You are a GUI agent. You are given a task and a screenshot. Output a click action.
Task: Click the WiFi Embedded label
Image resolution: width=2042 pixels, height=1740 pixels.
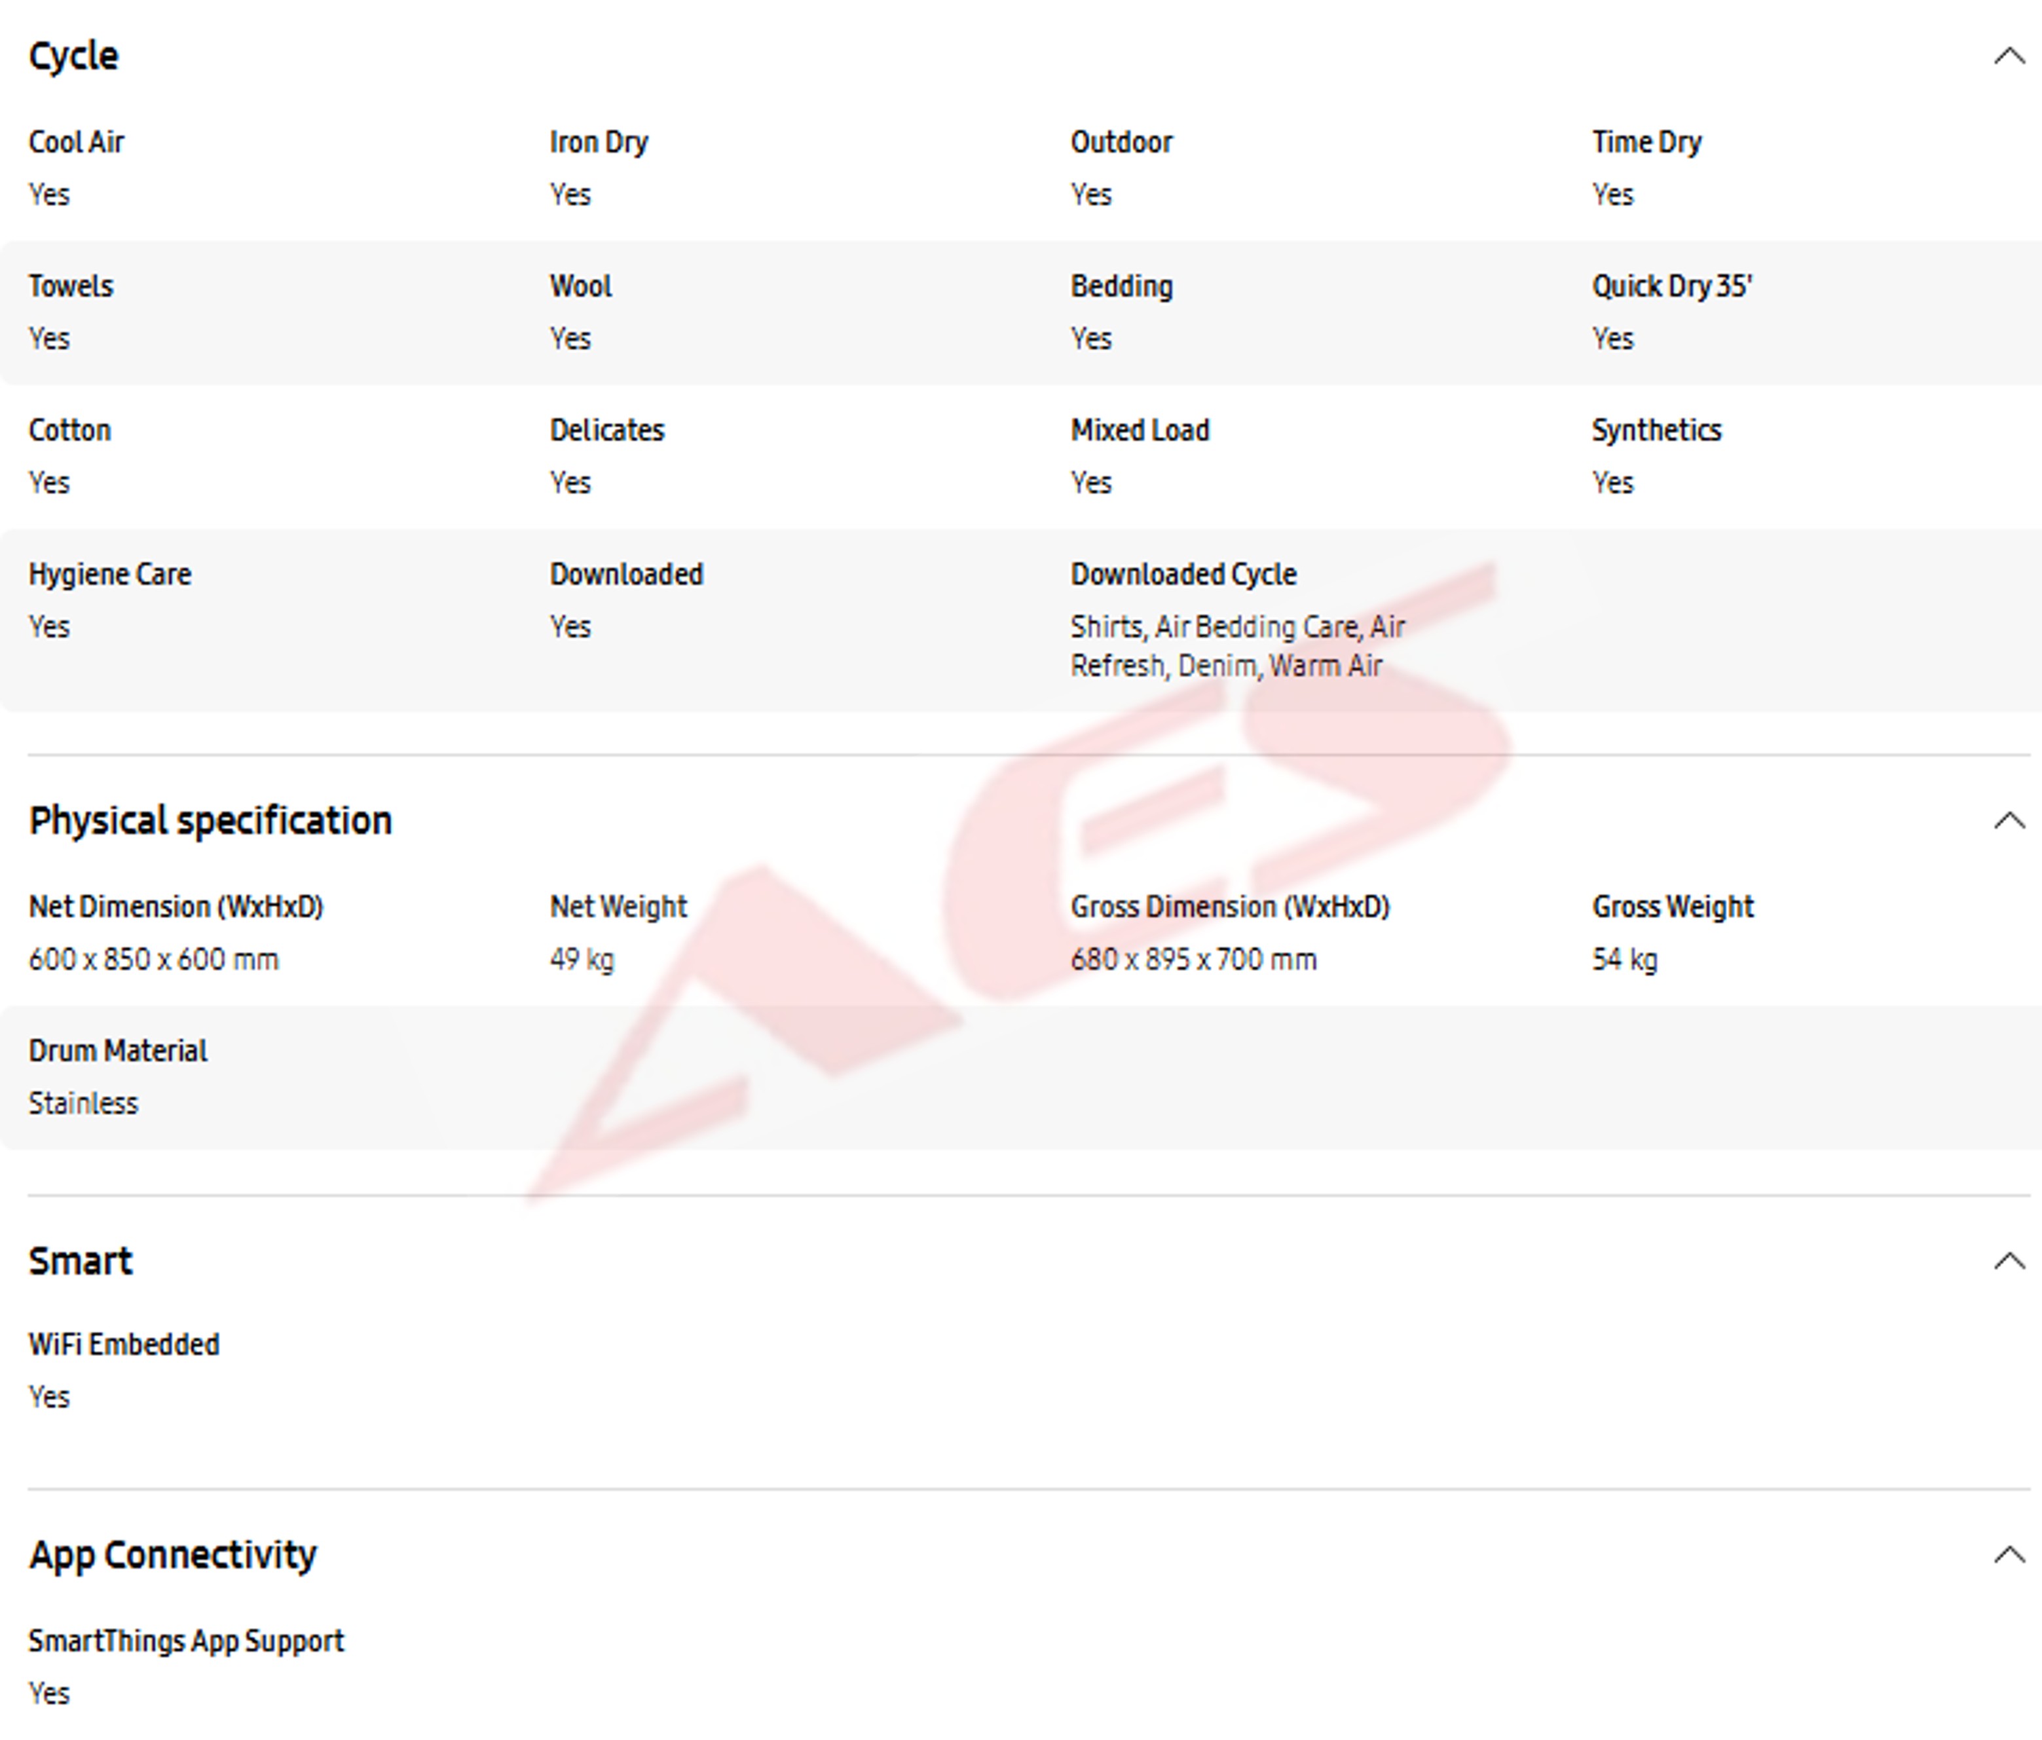(x=124, y=1345)
